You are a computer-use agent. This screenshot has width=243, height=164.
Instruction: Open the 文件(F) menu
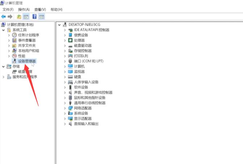point(8,10)
